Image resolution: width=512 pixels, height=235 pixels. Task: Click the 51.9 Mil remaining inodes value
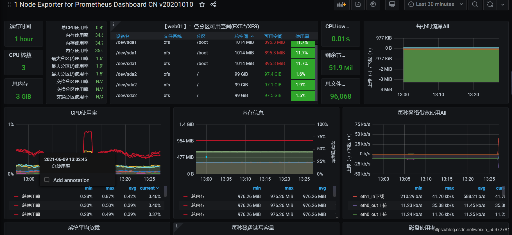coord(341,68)
